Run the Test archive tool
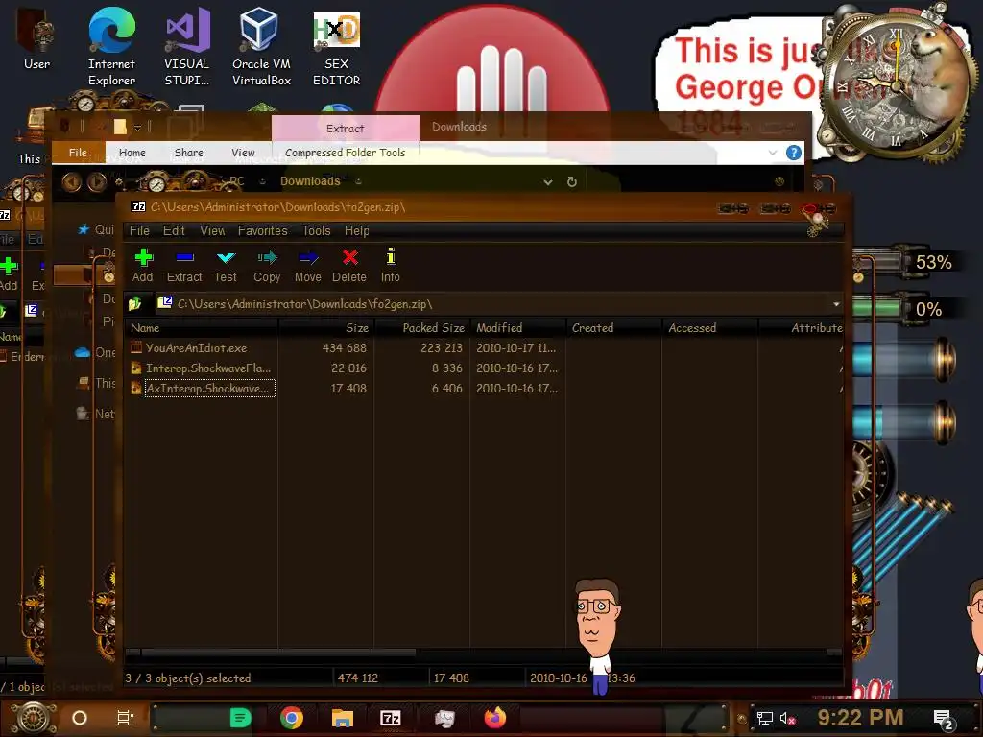Image resolution: width=983 pixels, height=737 pixels. tap(226, 266)
